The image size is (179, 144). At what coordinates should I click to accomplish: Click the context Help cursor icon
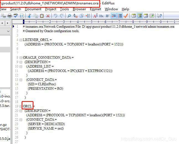coord(159,16)
